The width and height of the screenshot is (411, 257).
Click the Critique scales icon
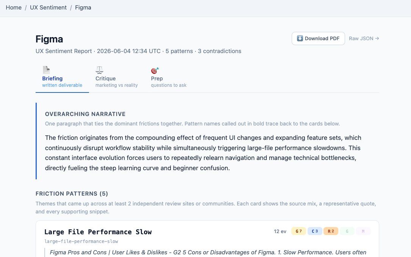point(99,70)
